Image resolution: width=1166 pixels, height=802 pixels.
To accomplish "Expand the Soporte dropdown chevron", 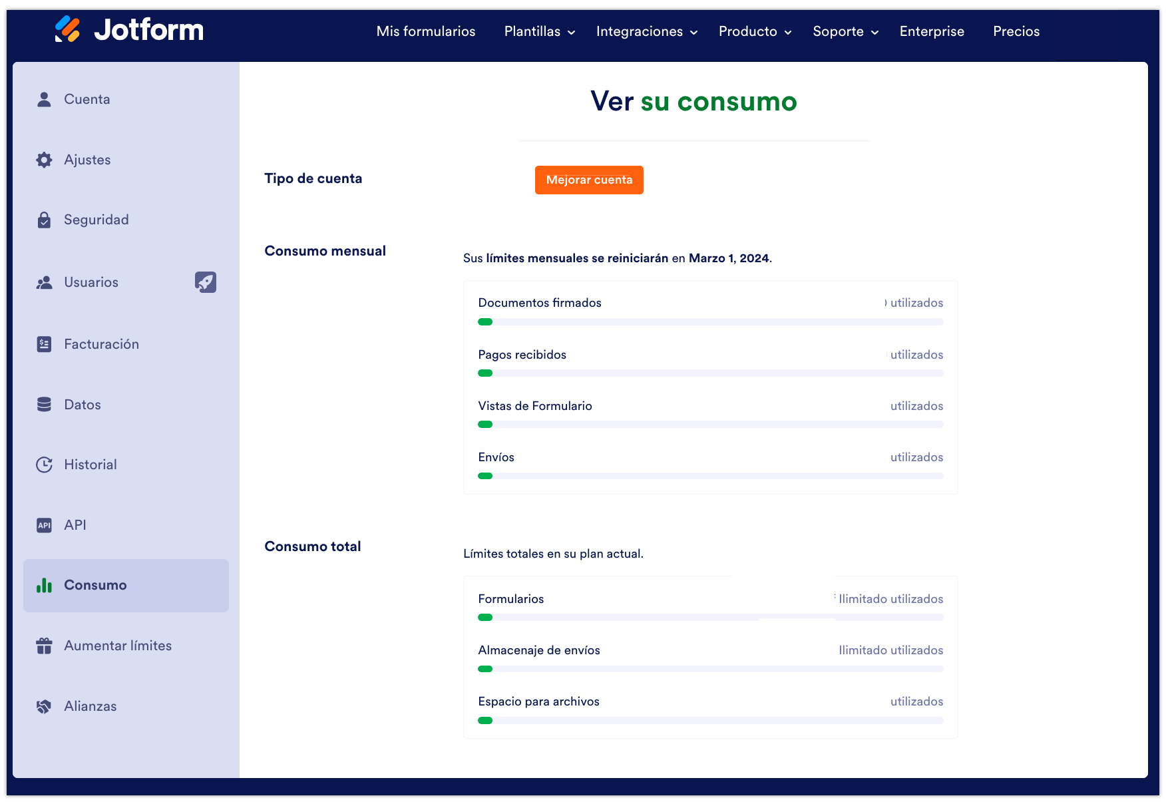I will click(874, 32).
